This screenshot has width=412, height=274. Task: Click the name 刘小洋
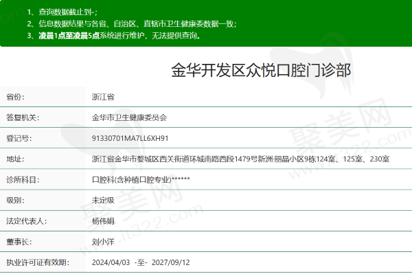click(x=103, y=242)
